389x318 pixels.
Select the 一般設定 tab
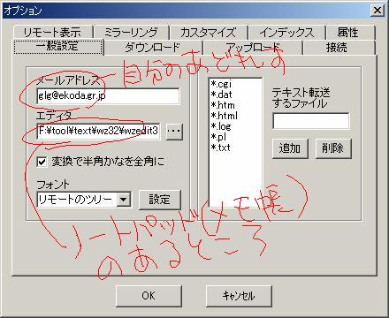click(x=58, y=47)
